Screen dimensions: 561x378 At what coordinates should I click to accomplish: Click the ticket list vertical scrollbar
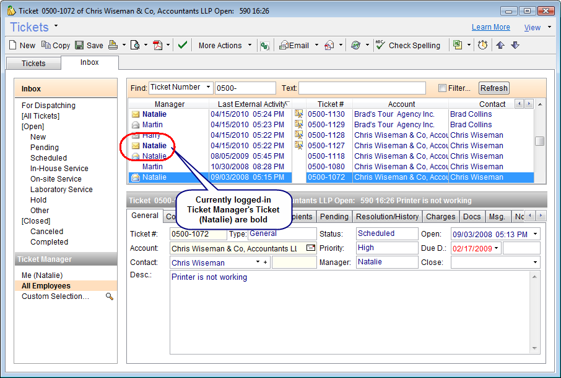[x=540, y=141]
